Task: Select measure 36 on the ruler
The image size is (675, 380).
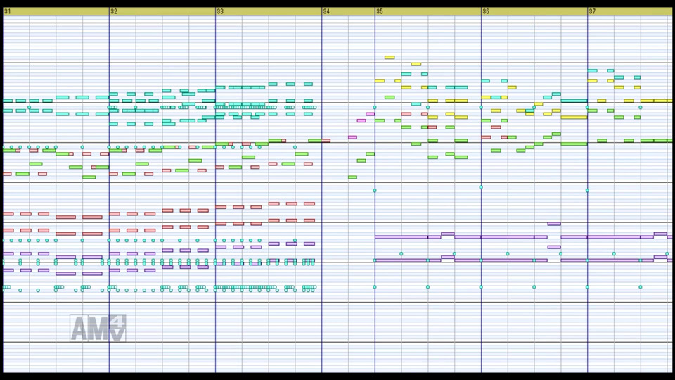Action: point(486,12)
